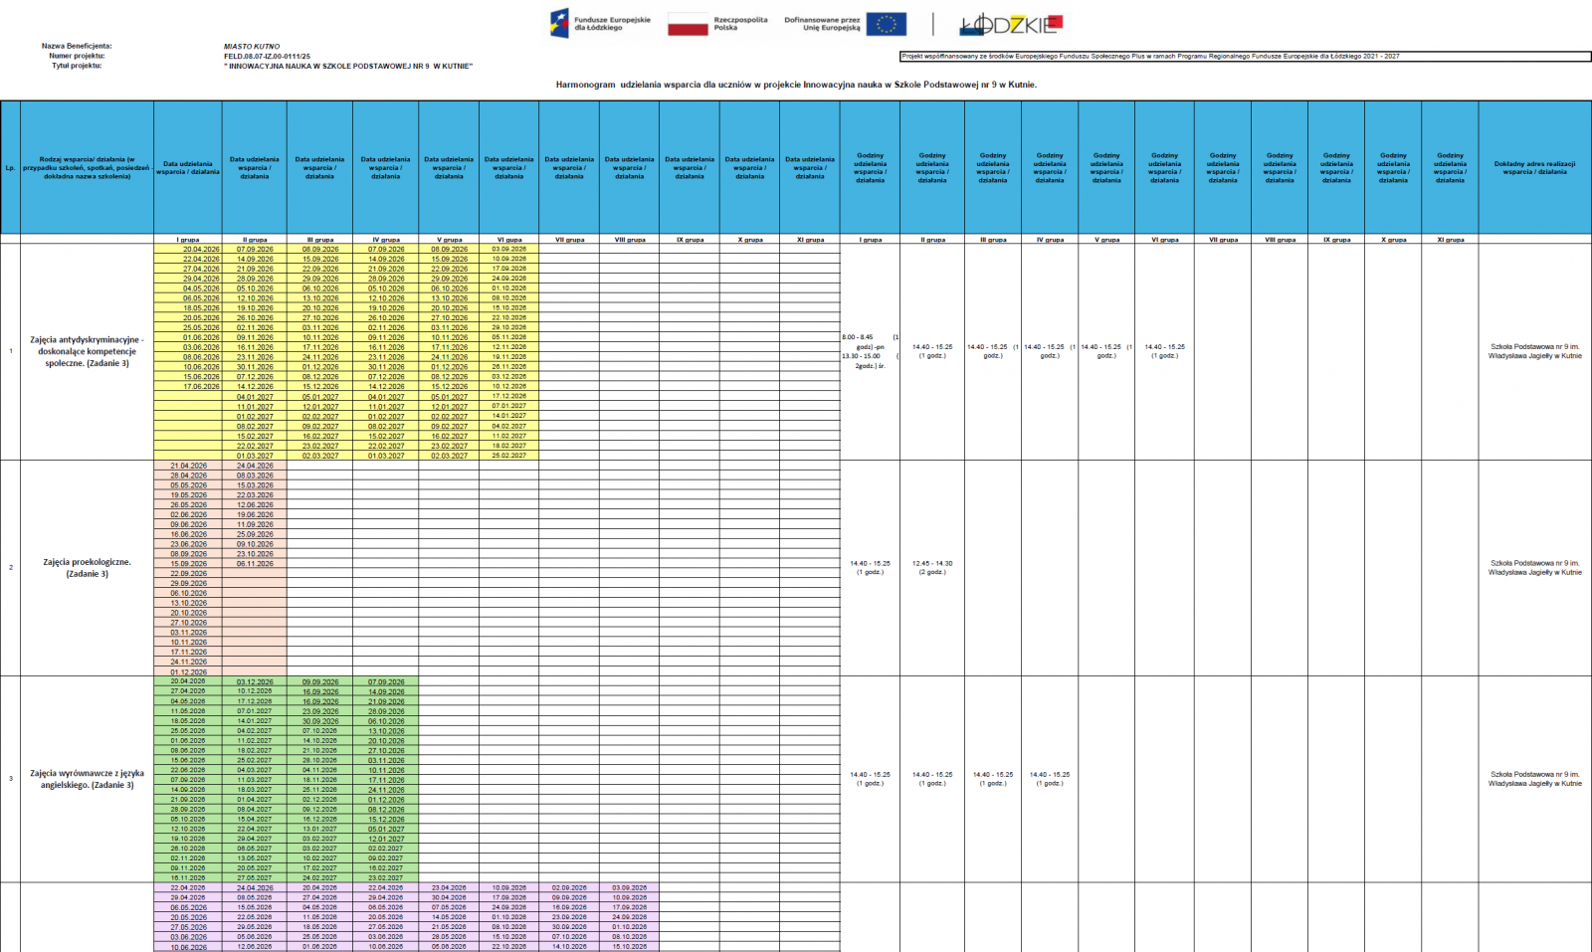The height and width of the screenshot is (952, 1592).
Task: Click the Rzeczpospolita Polska flag icon
Action: [688, 25]
